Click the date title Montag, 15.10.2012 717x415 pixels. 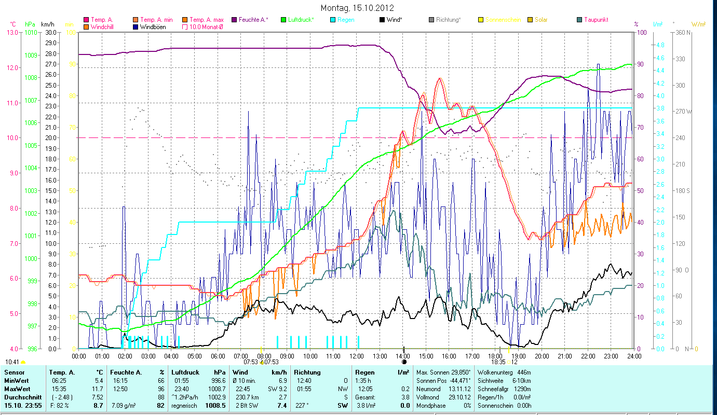[x=357, y=8]
